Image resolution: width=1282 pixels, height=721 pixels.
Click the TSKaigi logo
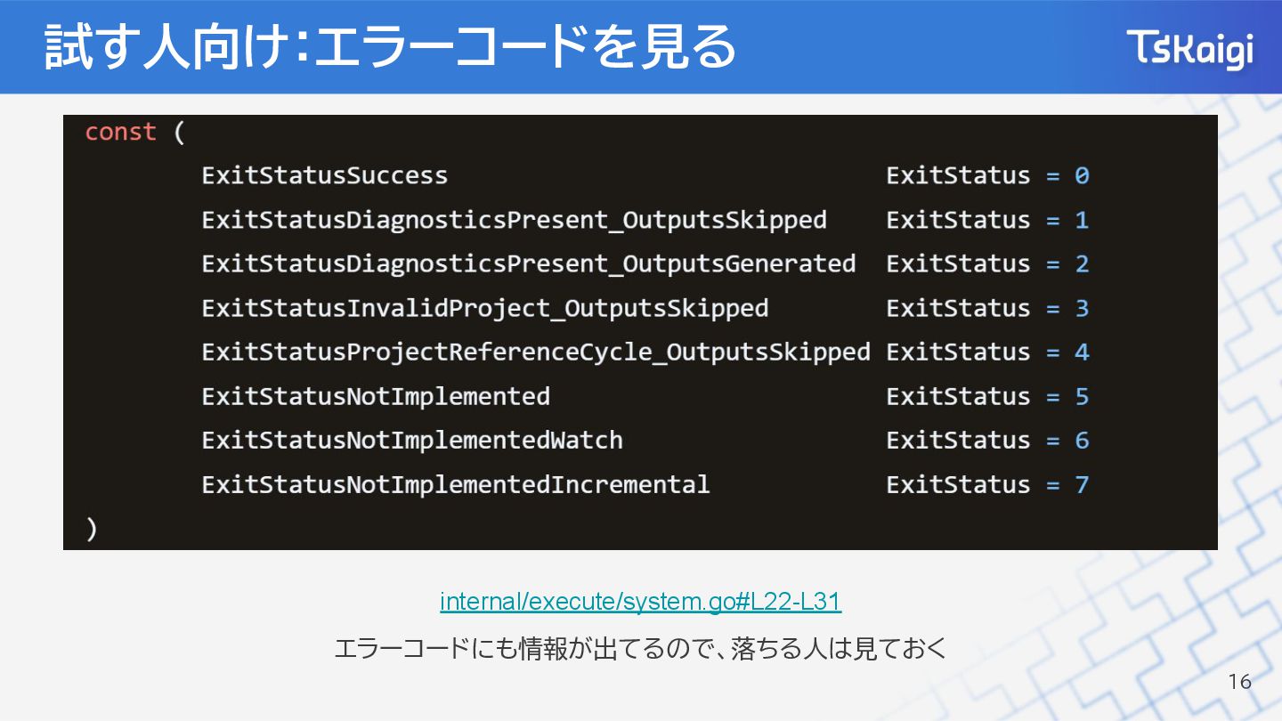tap(1189, 49)
